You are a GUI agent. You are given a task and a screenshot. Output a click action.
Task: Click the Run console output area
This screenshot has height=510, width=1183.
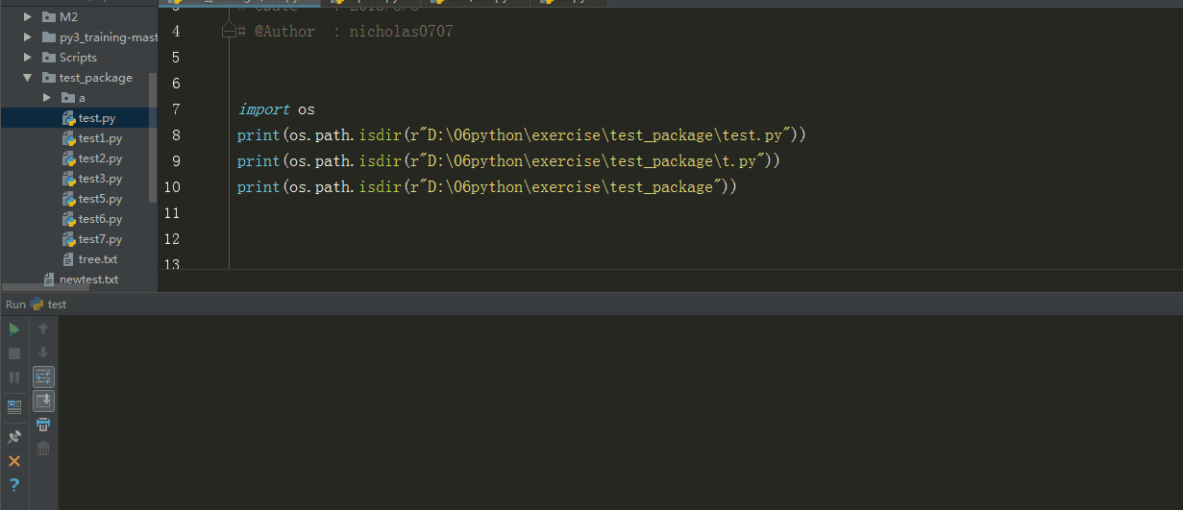[x=620, y=413]
